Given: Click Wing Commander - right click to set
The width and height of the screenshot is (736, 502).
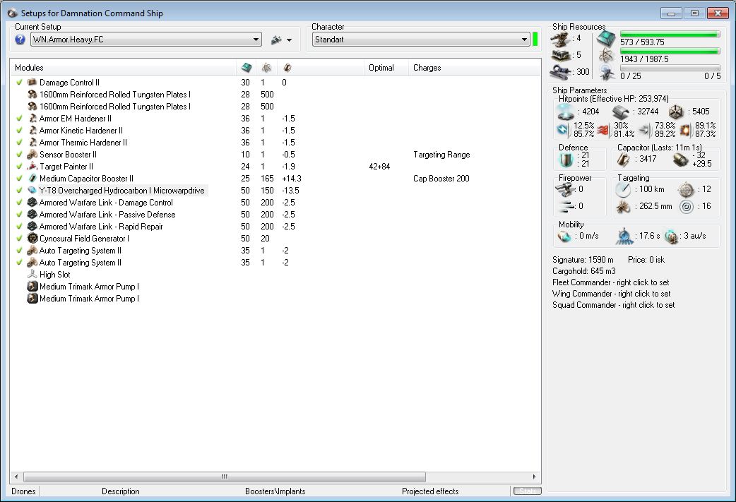Looking at the screenshot, I should (x=611, y=294).
